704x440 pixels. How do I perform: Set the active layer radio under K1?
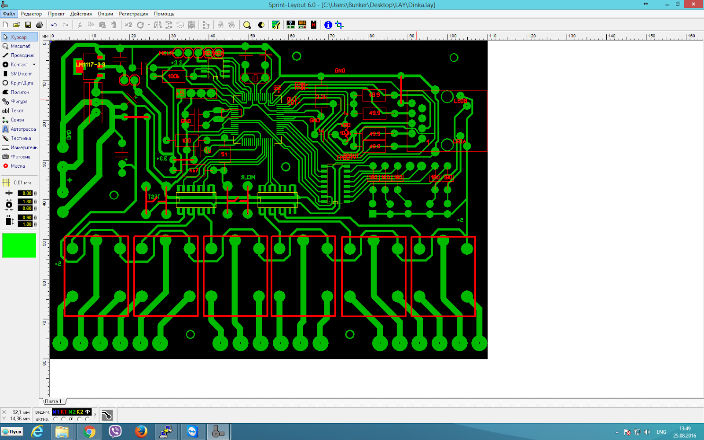(64, 419)
